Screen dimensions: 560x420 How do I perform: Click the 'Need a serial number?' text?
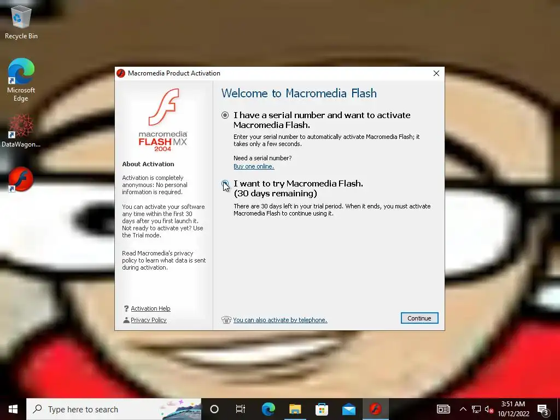tap(262, 158)
